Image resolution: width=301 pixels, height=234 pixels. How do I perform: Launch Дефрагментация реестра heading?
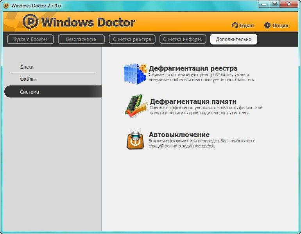[193, 68]
